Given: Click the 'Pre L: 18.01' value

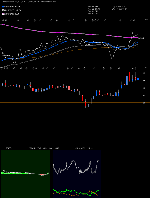Looking at the screenshot, I should [94, 11].
